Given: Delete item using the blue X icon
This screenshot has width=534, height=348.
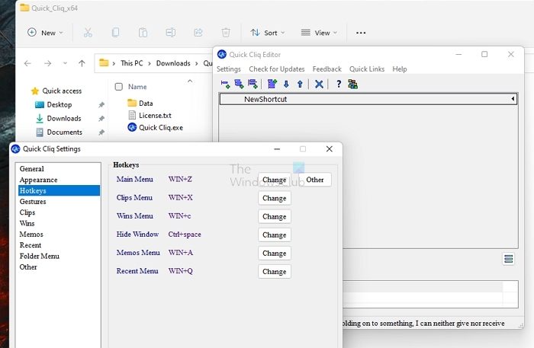Looking at the screenshot, I should click(x=319, y=84).
